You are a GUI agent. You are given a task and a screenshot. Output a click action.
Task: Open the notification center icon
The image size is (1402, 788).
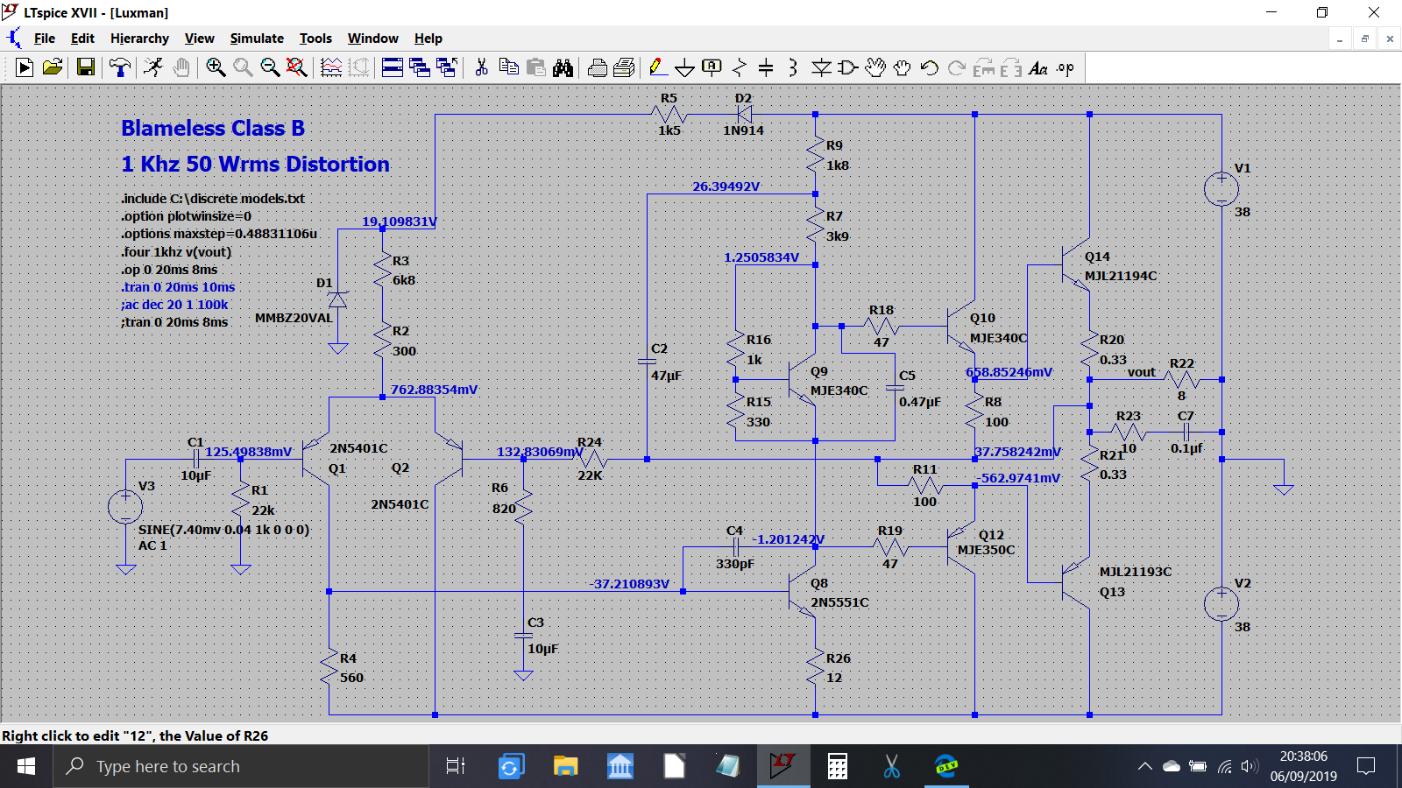click(x=1365, y=766)
